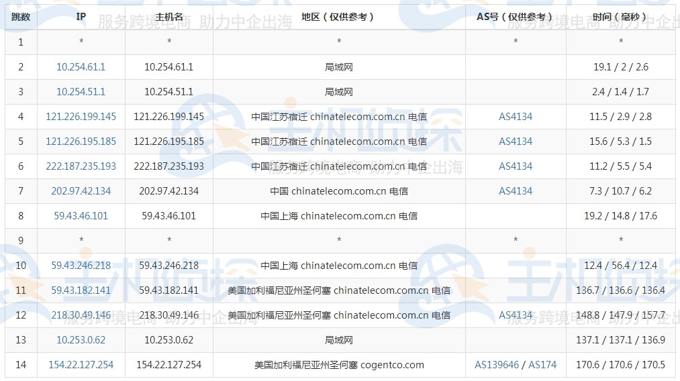Image resolution: width=680 pixels, height=381 pixels.
Task: Click the 主机名 column header
Action: (x=169, y=17)
